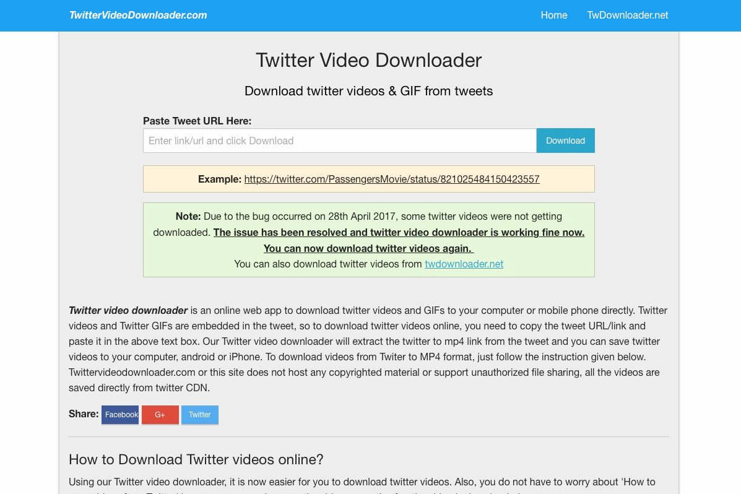Share the page on Twitter
The height and width of the screenshot is (494, 741).
pyautogui.click(x=200, y=415)
